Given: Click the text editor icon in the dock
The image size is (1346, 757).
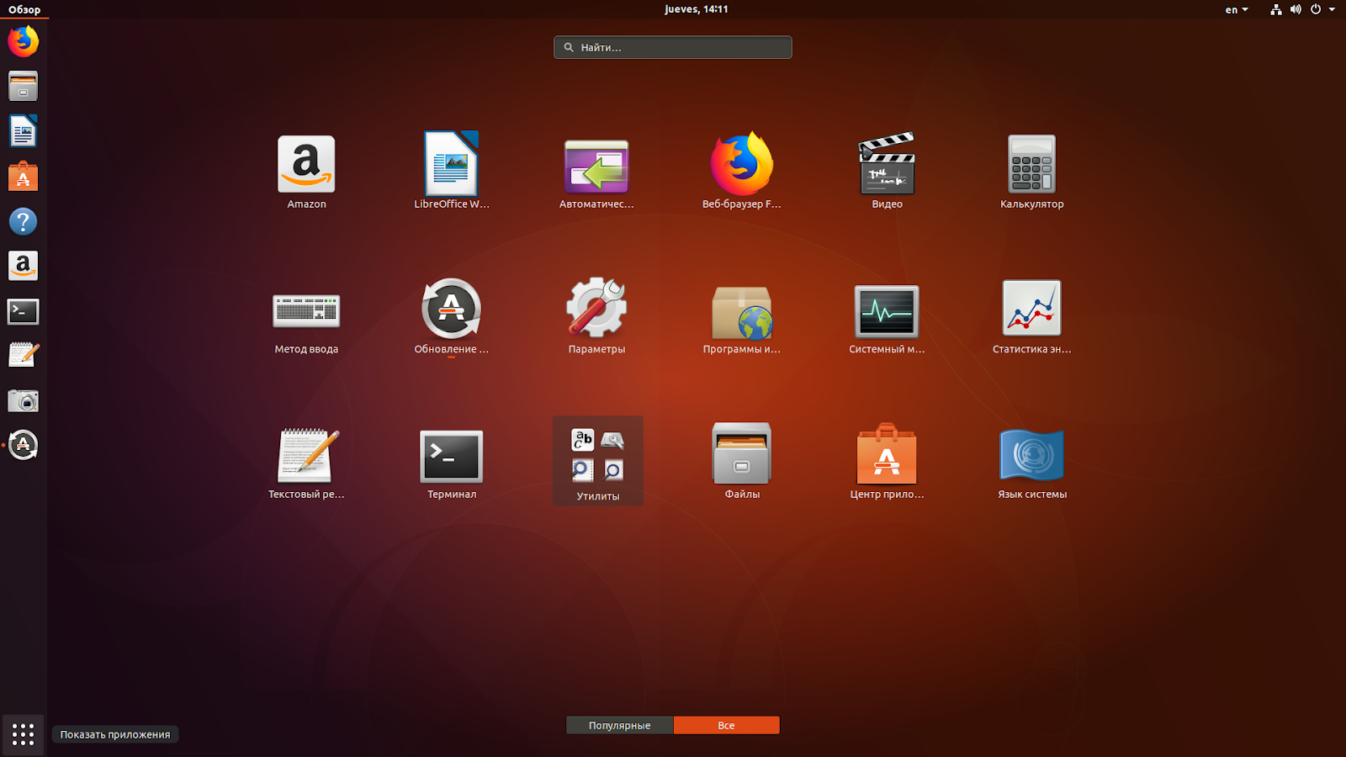Looking at the screenshot, I should tap(24, 355).
